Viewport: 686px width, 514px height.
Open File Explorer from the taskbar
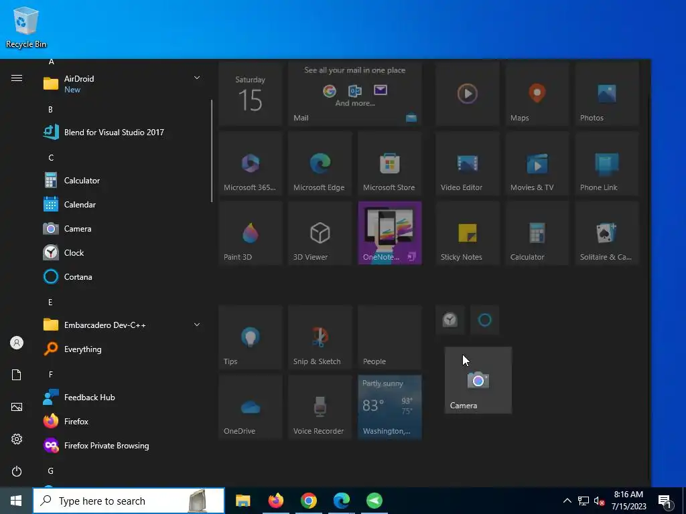coord(243,501)
